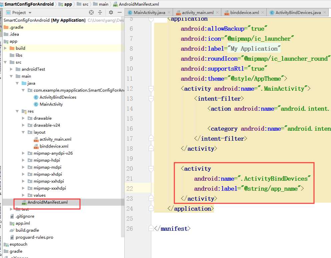Expand the mipmap-xxhdpi folder
Screen dimensions: 331x258
[x=23, y=181]
